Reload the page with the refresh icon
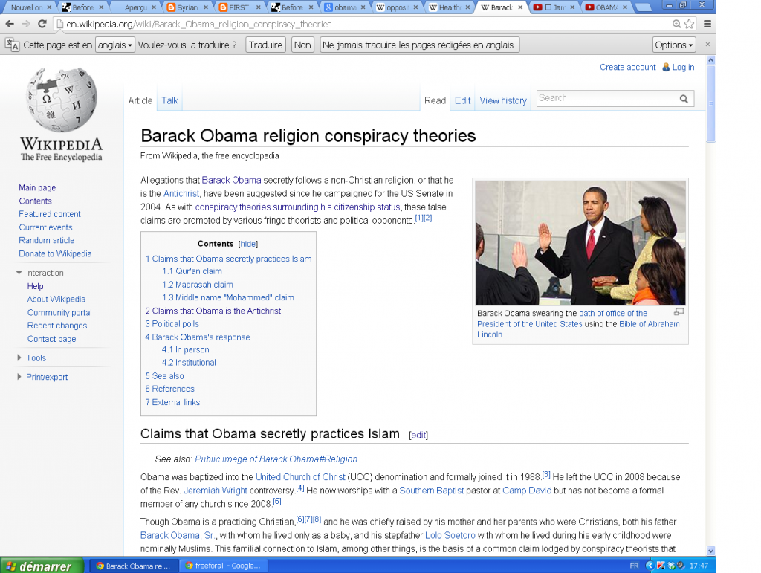The height and width of the screenshot is (573, 761). click(x=42, y=24)
